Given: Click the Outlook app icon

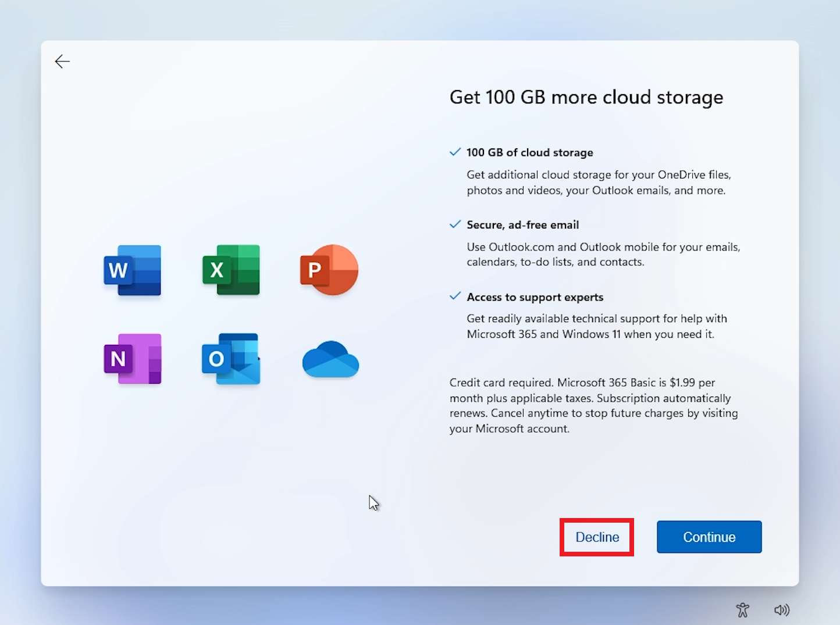Looking at the screenshot, I should pos(230,359).
